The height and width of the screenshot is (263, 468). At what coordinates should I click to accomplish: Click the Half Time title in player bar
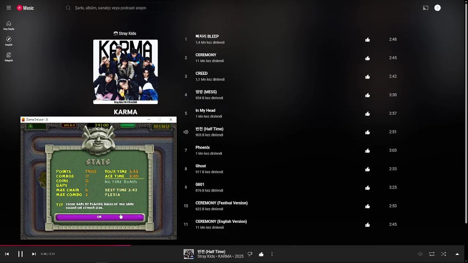(211, 252)
